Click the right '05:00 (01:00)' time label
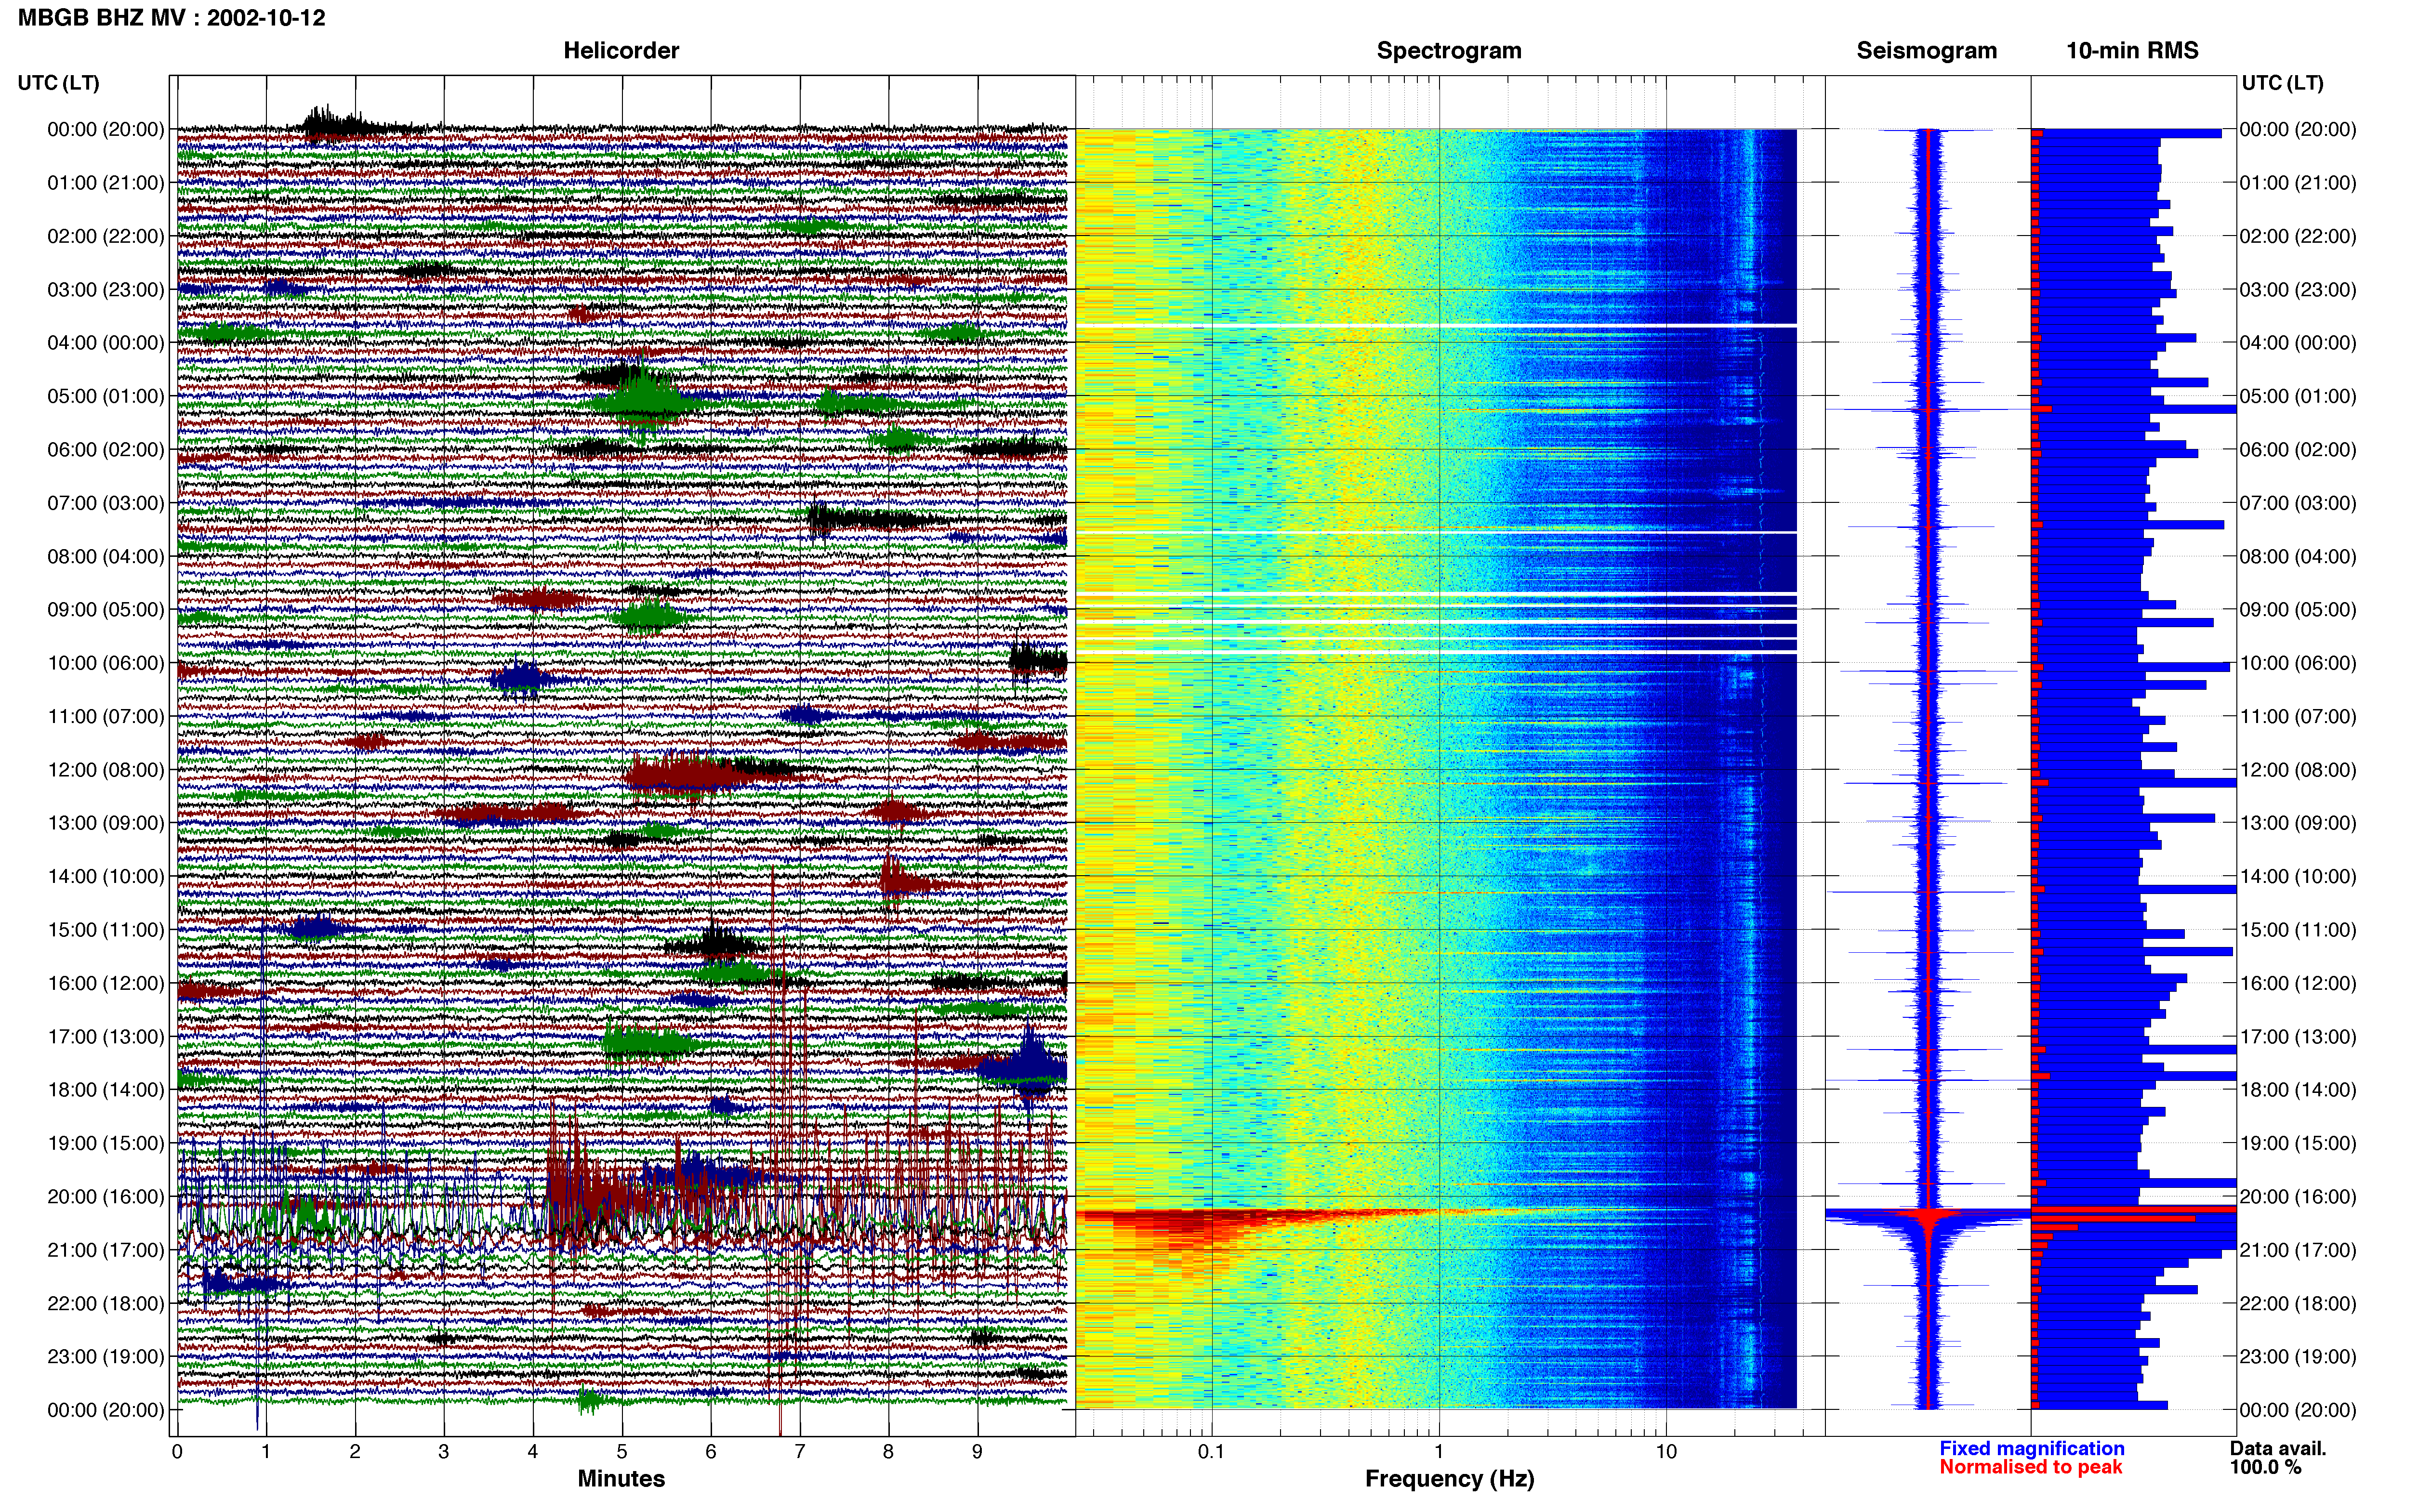The image size is (2418, 1512). point(2298,396)
